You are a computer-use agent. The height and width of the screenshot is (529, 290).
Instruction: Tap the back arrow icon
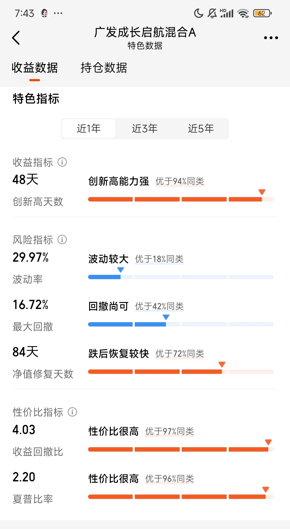16,38
